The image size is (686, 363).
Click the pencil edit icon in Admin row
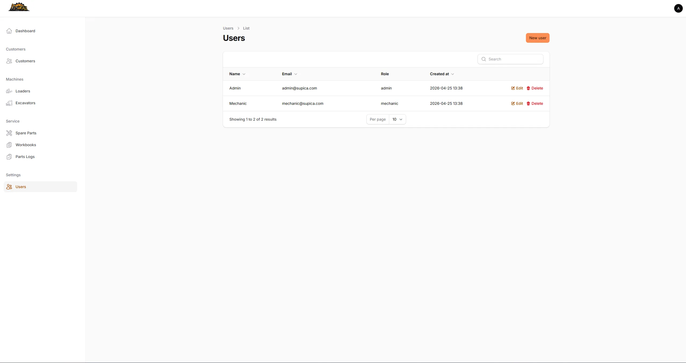coord(513,88)
